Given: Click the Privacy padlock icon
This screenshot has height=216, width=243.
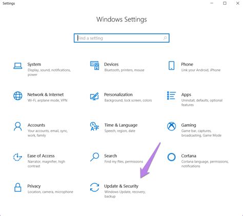Looking at the screenshot, I should click(18, 187).
